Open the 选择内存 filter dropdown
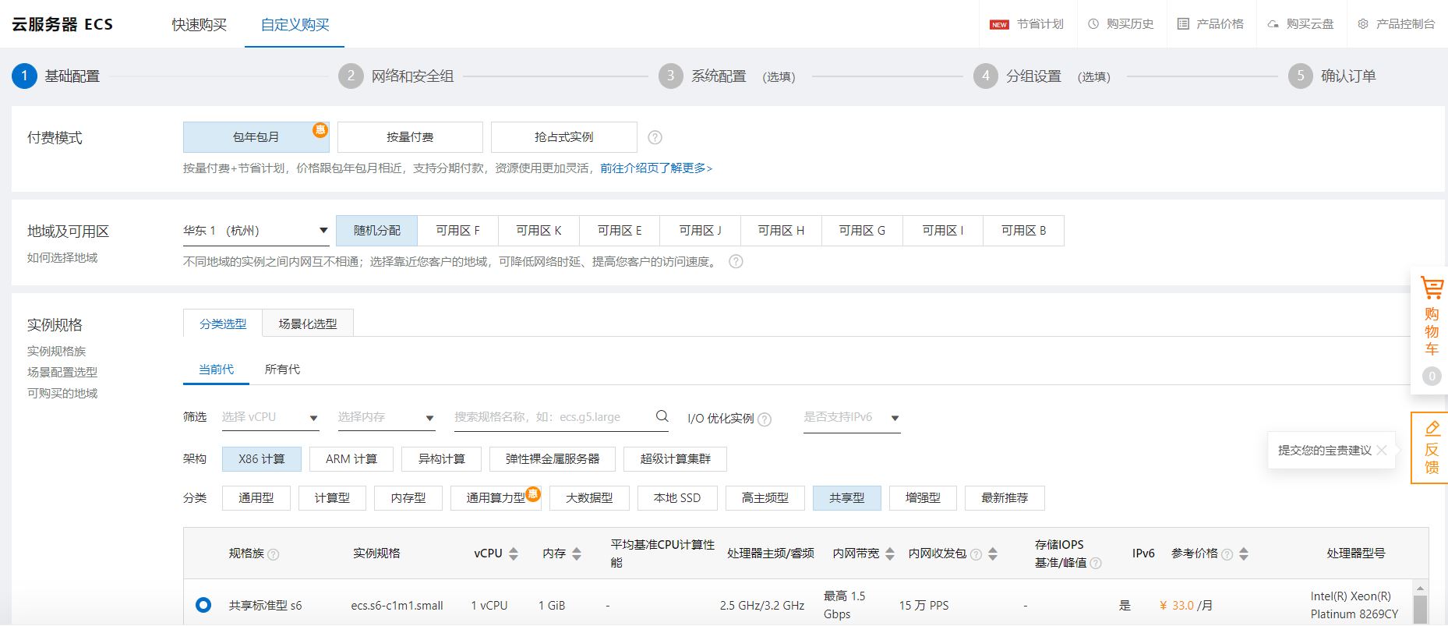This screenshot has width=1448, height=626. coord(386,417)
